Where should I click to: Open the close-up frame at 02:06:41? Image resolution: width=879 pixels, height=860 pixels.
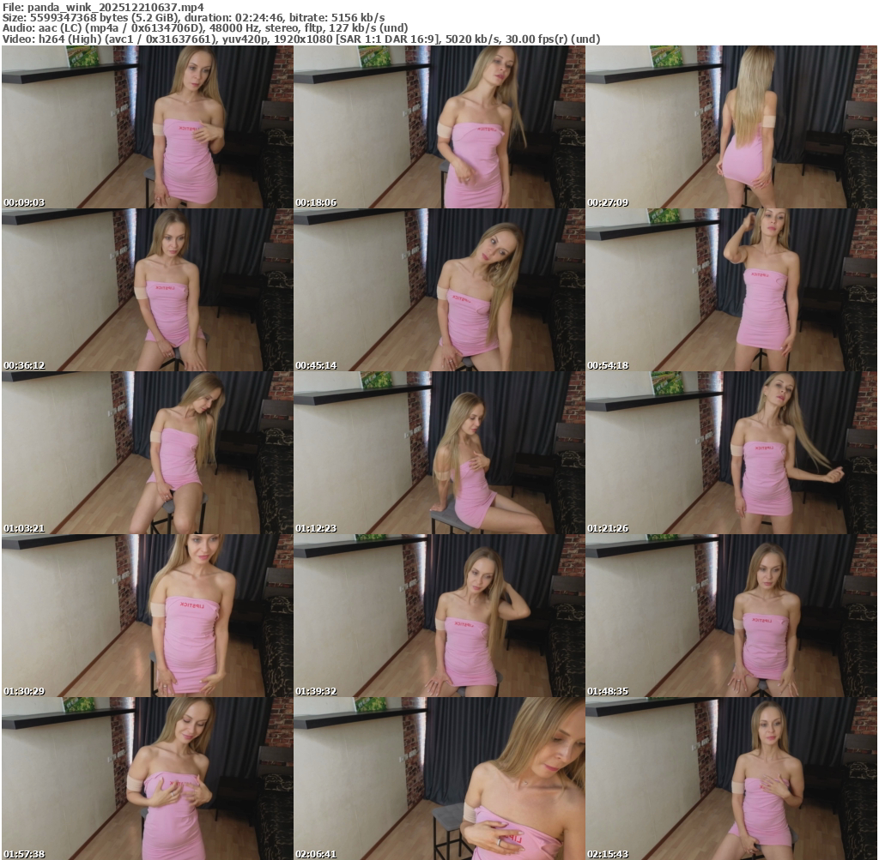[439, 778]
